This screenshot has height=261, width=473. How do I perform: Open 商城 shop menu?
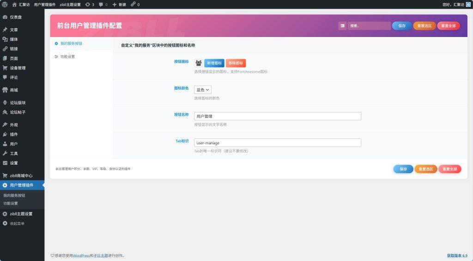tap(22, 90)
